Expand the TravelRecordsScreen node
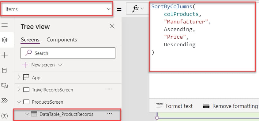259x121 pixels. click(x=19, y=89)
